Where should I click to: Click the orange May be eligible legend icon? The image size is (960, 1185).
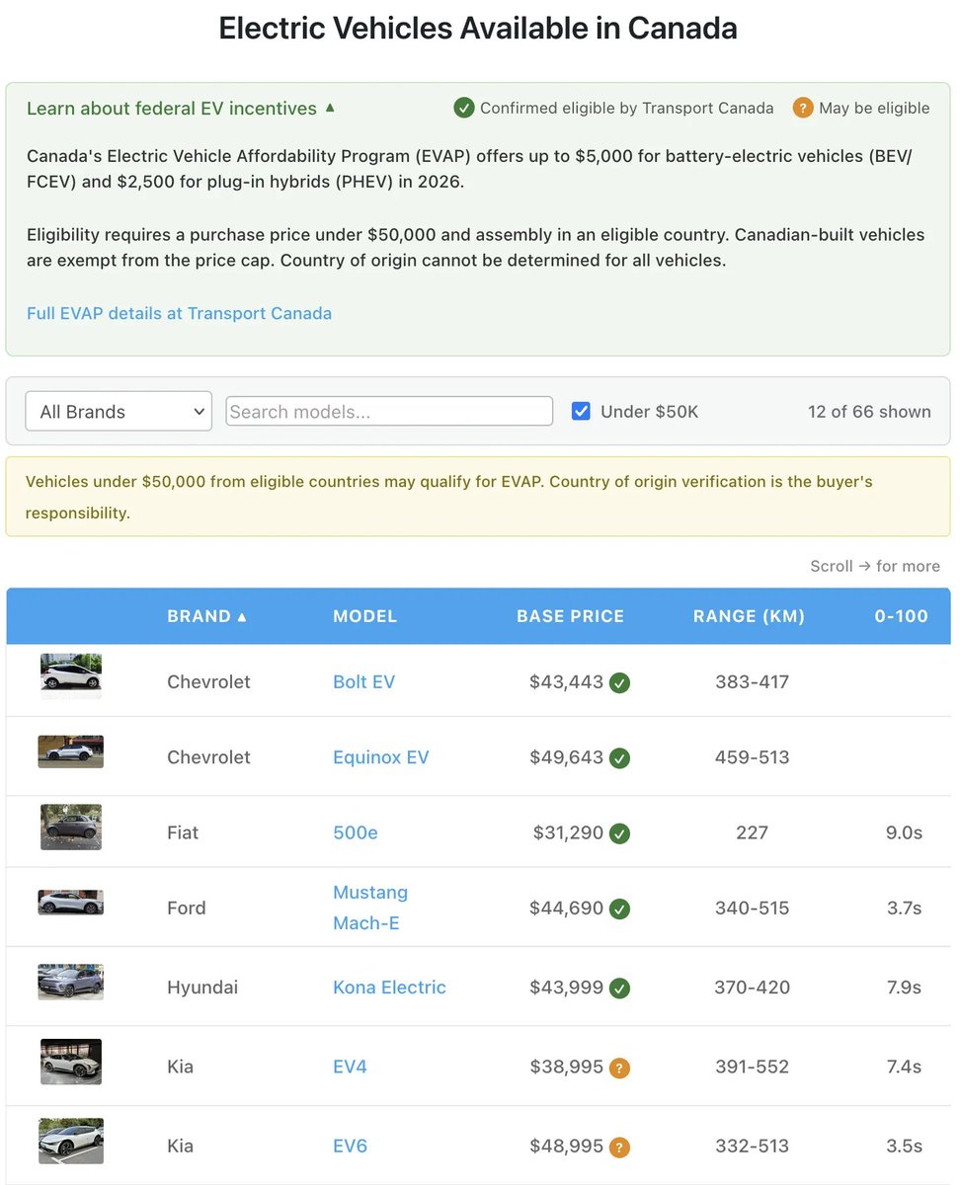tap(803, 109)
